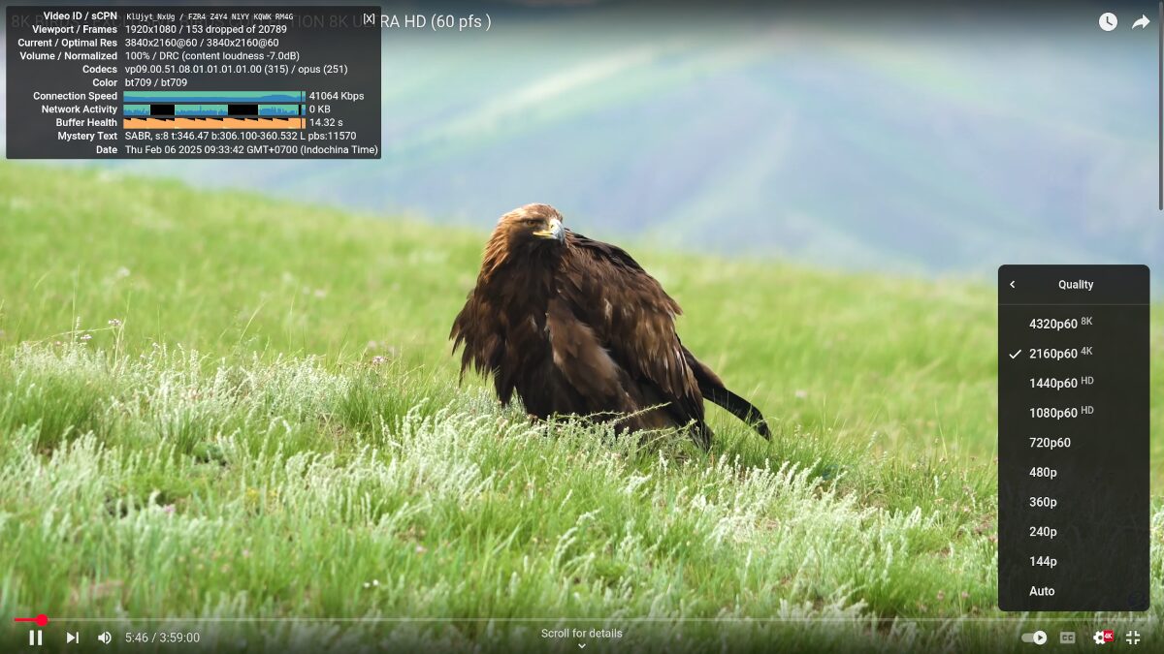Click the Network Activity graph
This screenshot has width=1164, height=654.
point(214,109)
